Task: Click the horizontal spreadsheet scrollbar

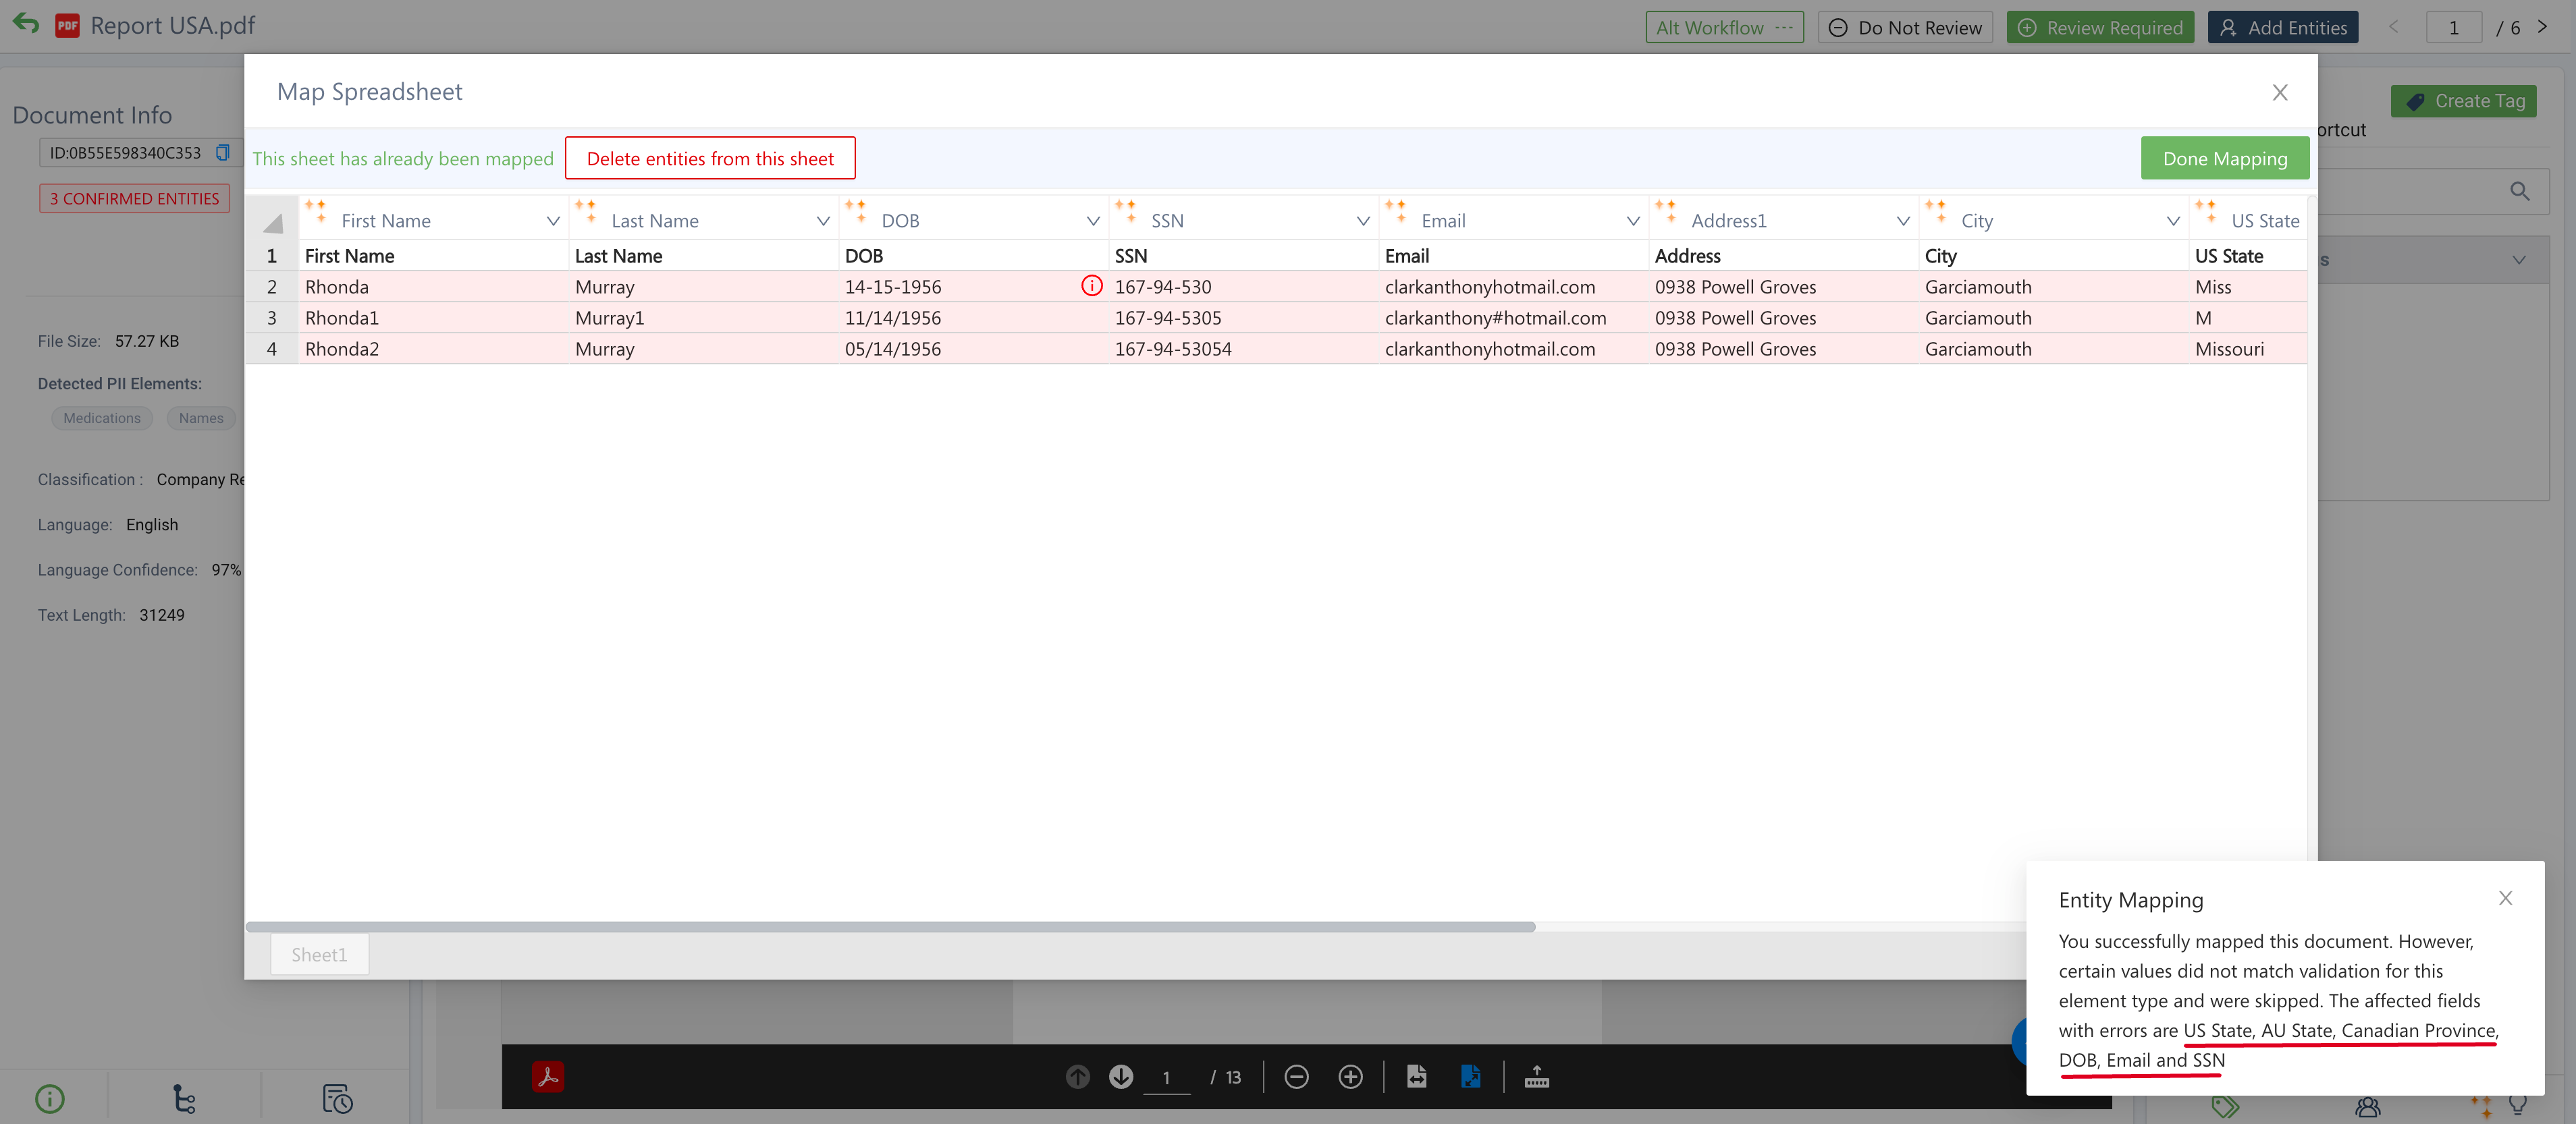Action: pos(890,927)
